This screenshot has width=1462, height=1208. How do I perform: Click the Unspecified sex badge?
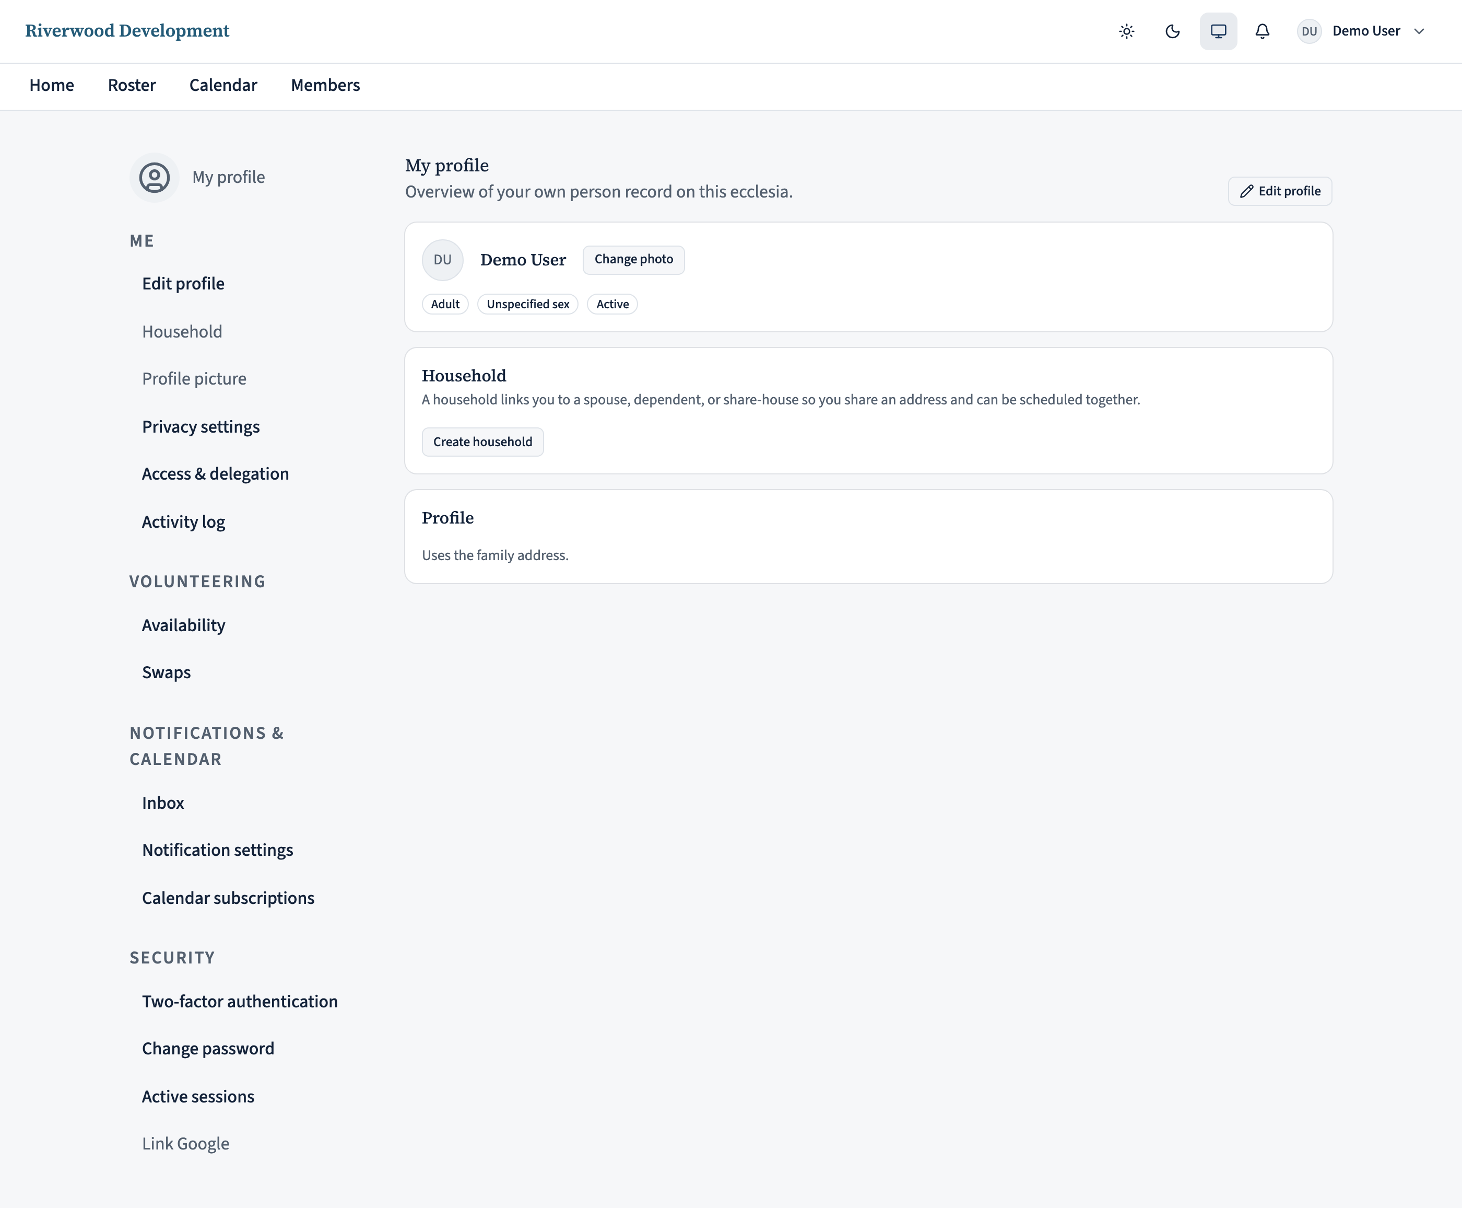tap(528, 304)
